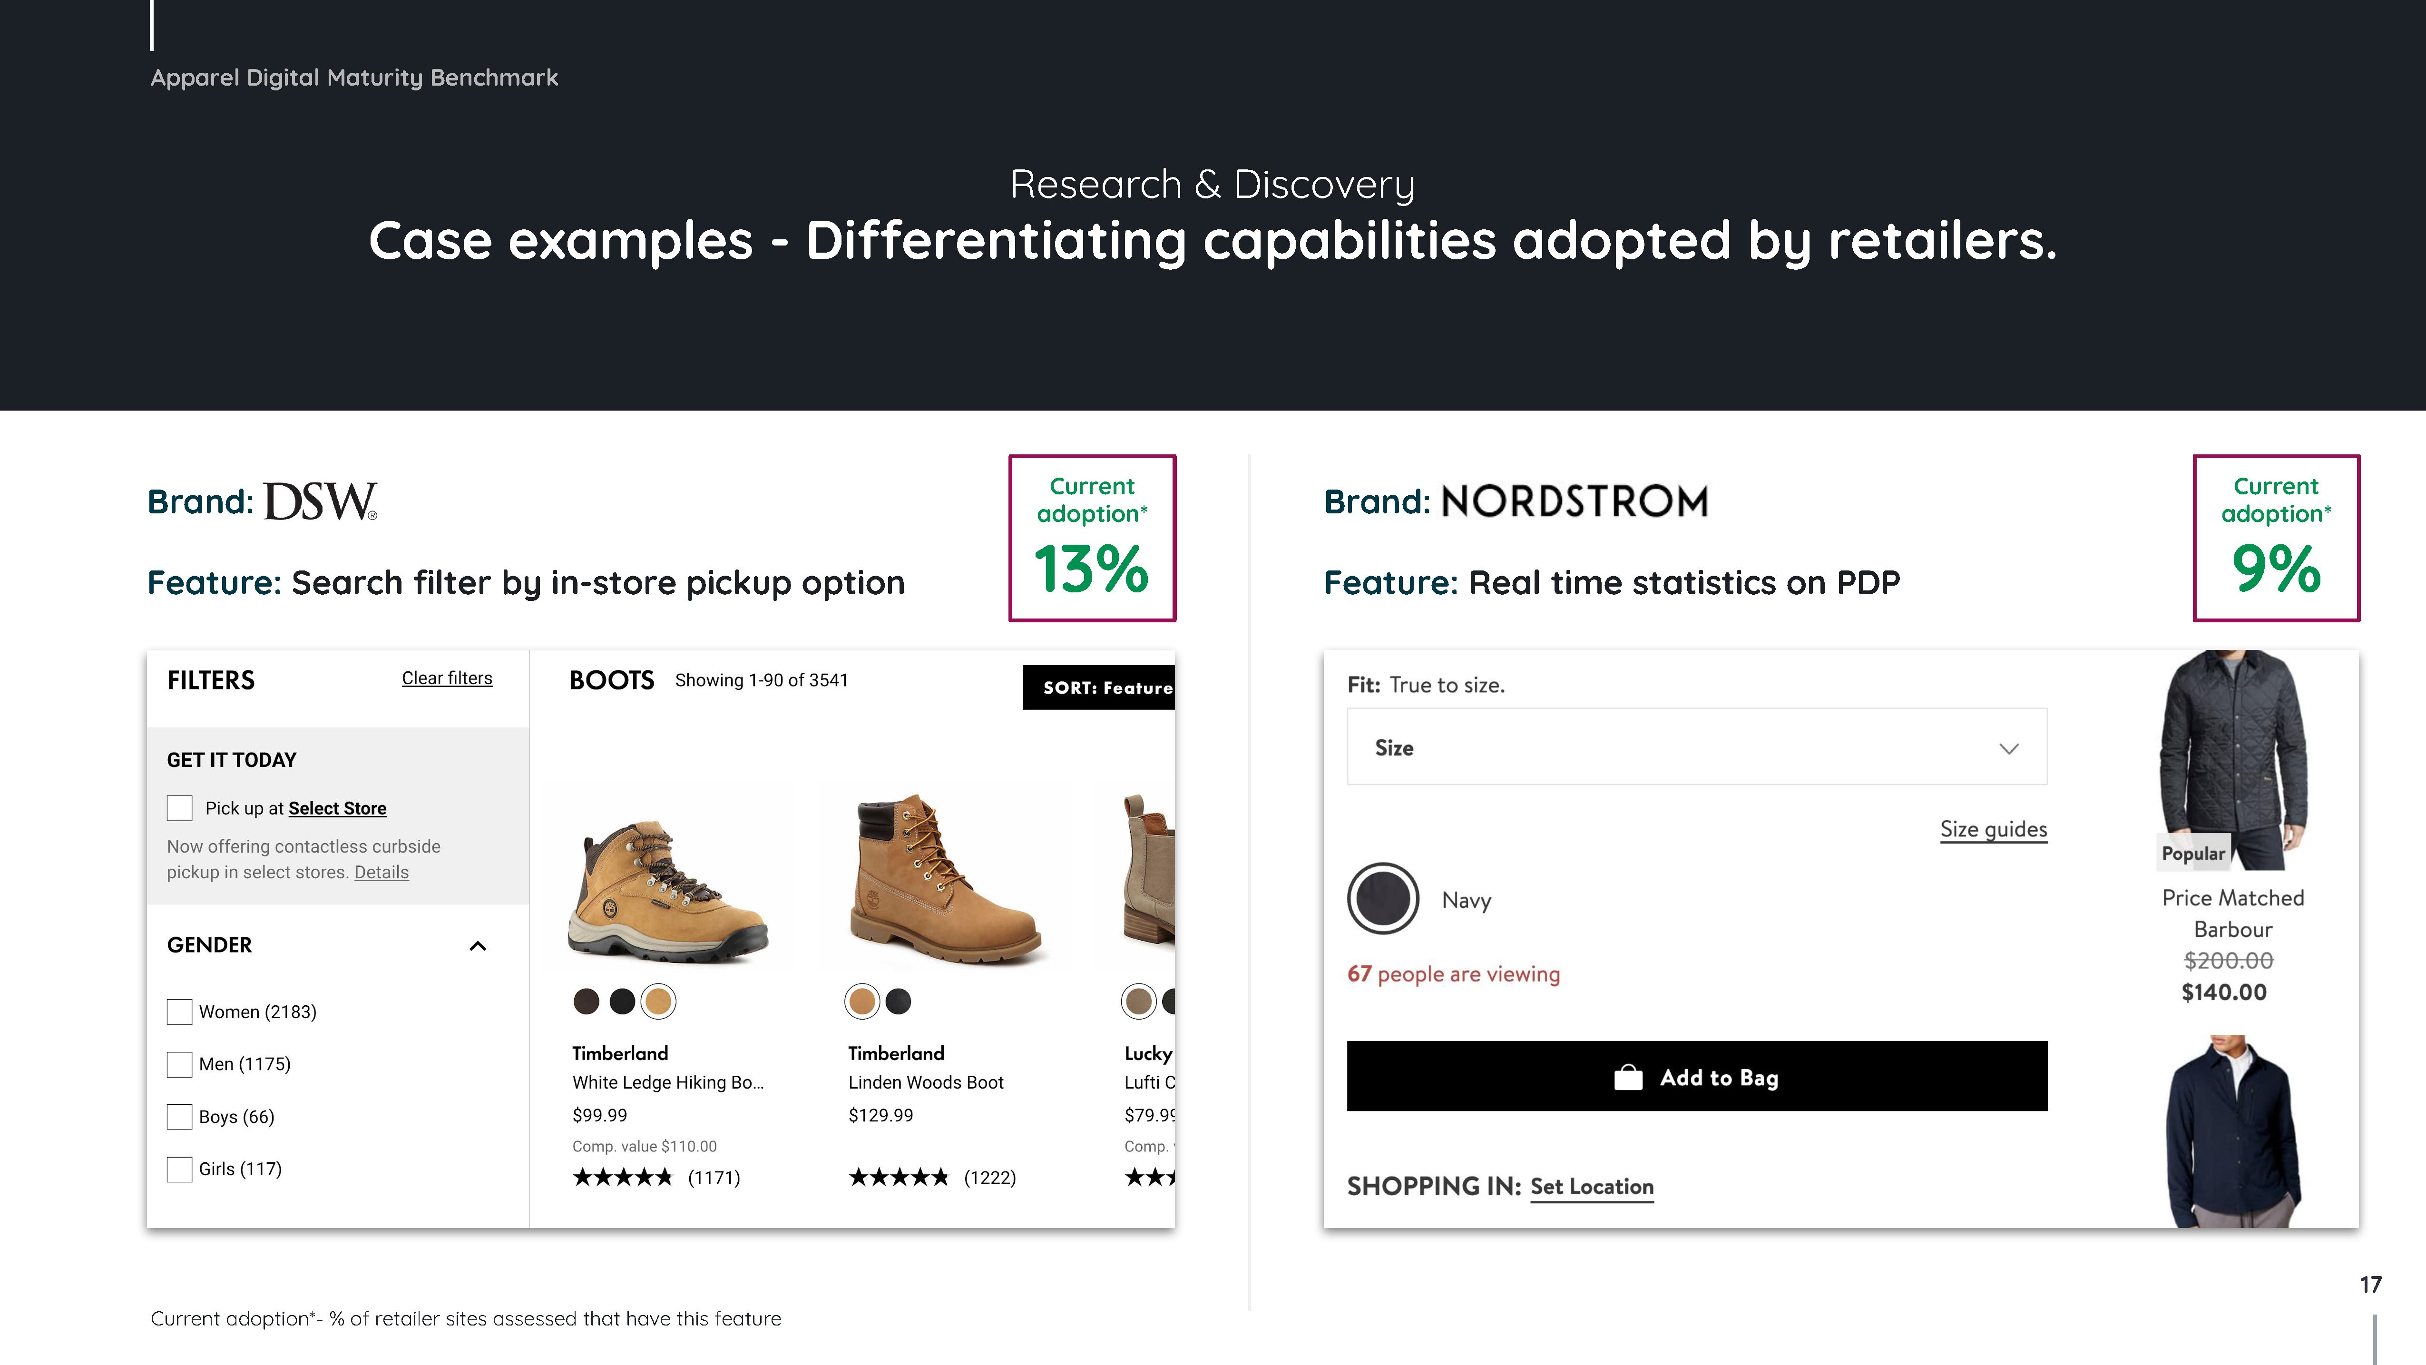Screen dimensions: 2426x1365
Task: Click the five-star rating for Linden Woods Boot
Action: click(899, 1178)
